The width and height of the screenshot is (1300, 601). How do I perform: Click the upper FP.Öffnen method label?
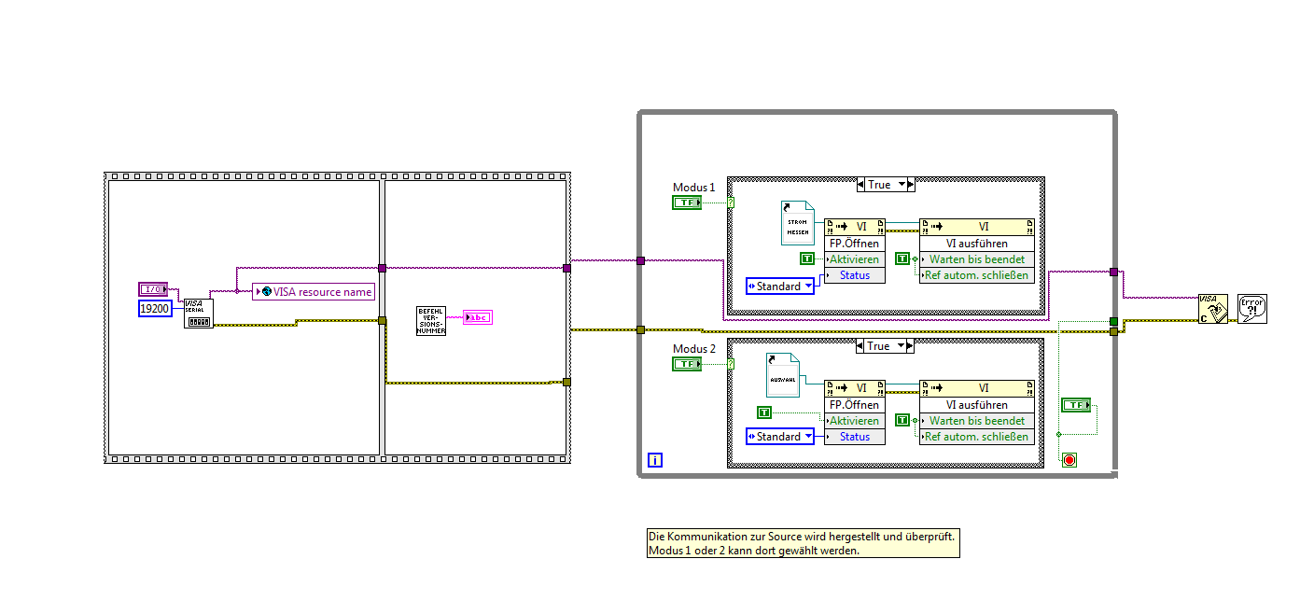coord(855,243)
